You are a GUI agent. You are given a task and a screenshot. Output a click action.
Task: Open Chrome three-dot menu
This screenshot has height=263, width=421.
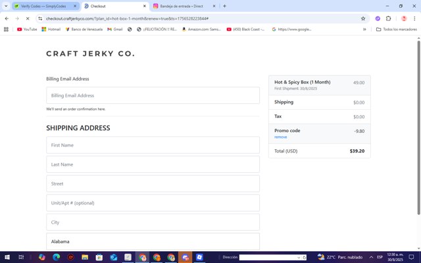[x=414, y=18]
